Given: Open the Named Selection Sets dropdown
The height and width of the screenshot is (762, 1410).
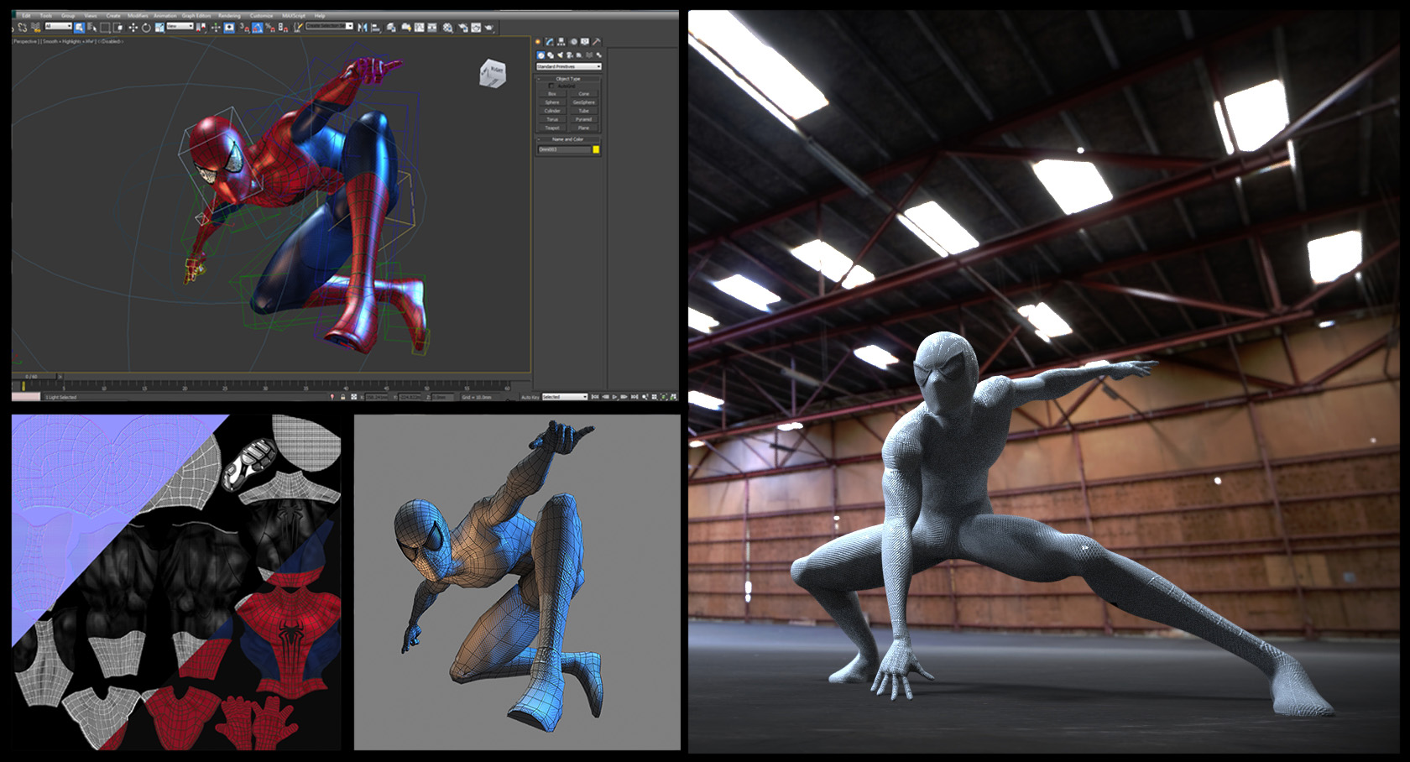Looking at the screenshot, I should (x=329, y=26).
